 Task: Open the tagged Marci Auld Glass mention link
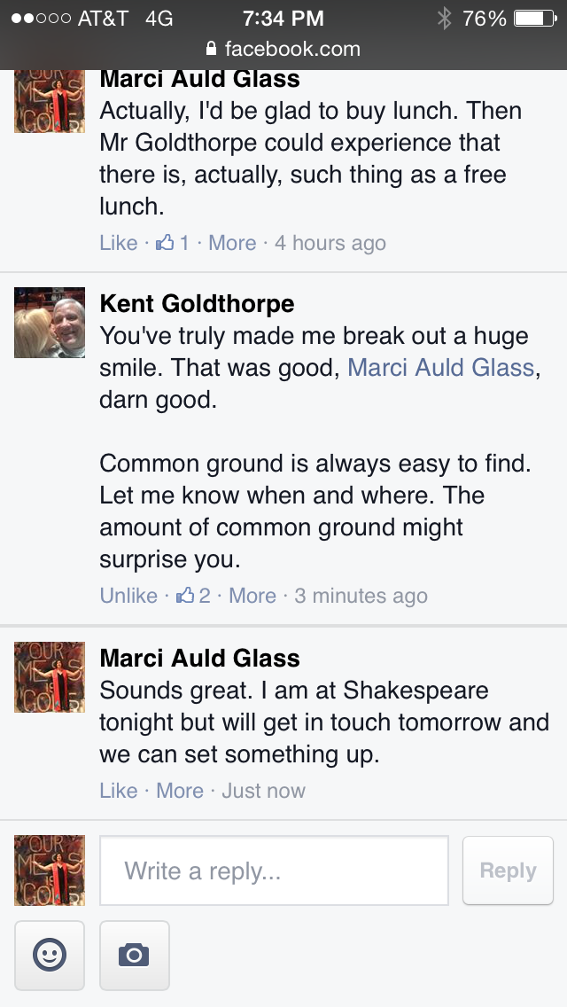click(x=440, y=367)
